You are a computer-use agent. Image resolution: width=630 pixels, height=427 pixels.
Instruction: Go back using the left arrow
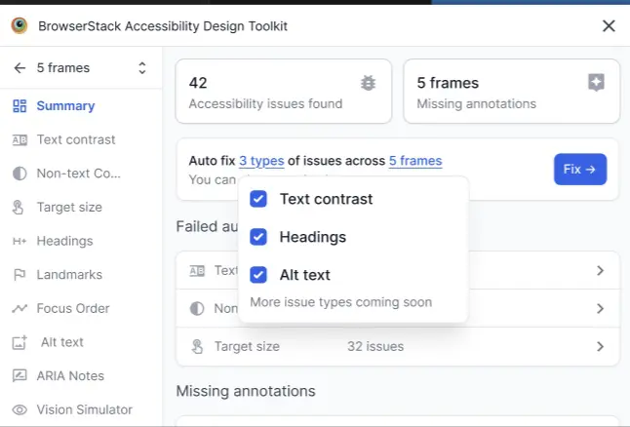click(x=20, y=68)
